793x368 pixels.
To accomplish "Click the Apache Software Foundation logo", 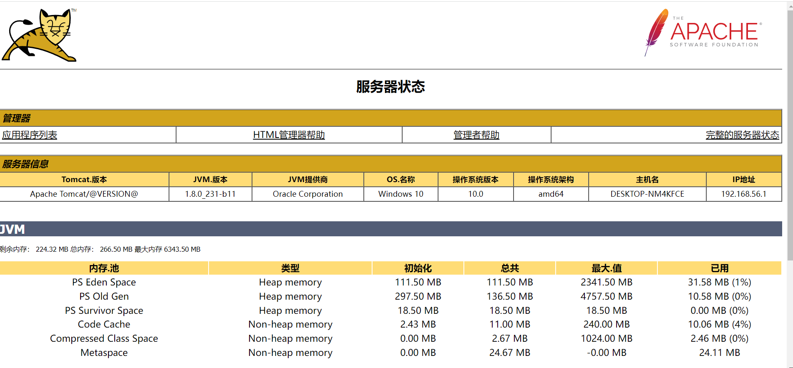I will (703, 33).
